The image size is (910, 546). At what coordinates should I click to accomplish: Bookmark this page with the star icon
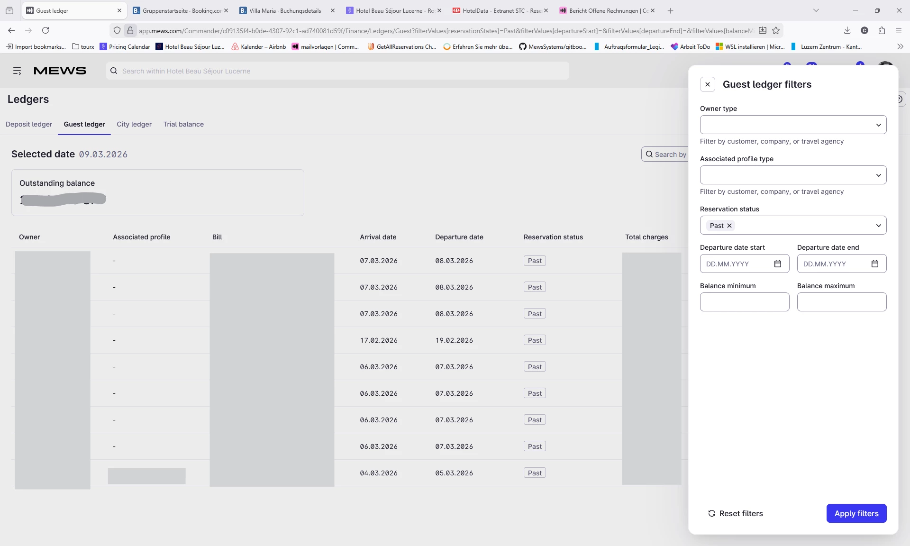(776, 30)
